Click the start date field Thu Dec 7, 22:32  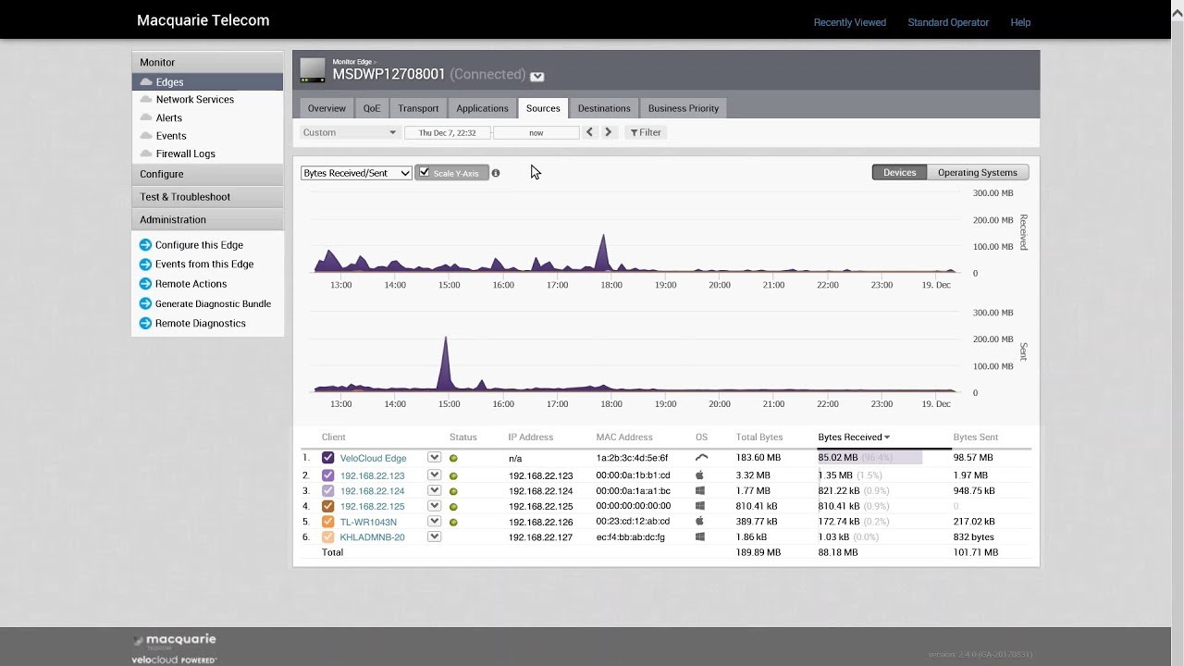pyautogui.click(x=448, y=132)
